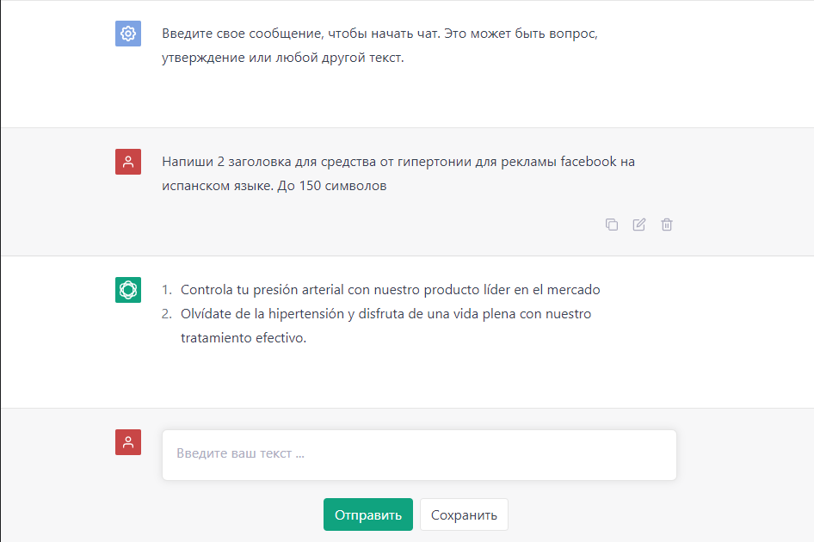This screenshot has height=542, width=814.
Task: Click the red user avatar beside the hypertension prompt
Action: tap(128, 162)
